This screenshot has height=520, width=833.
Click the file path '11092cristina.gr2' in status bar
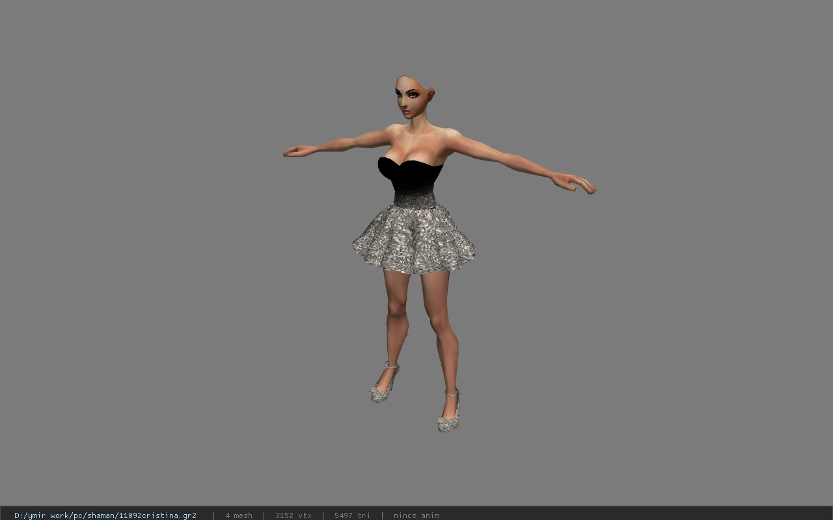105,515
